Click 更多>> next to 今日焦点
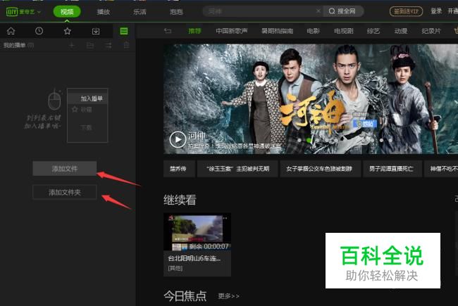The height and width of the screenshot is (306, 458). click(229, 296)
